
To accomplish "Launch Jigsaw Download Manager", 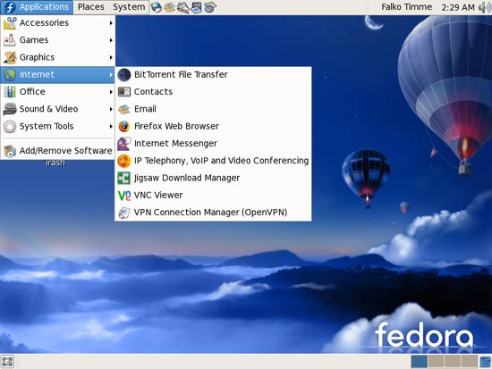I will 214,178.
